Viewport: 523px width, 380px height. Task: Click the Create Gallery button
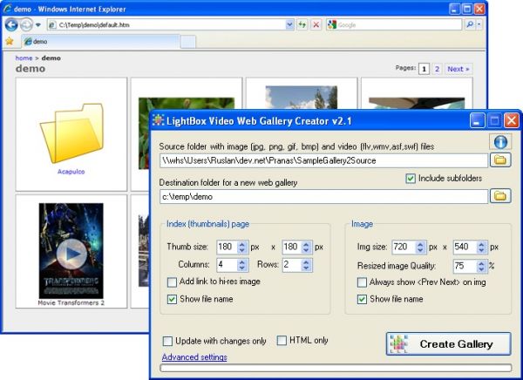point(448,343)
